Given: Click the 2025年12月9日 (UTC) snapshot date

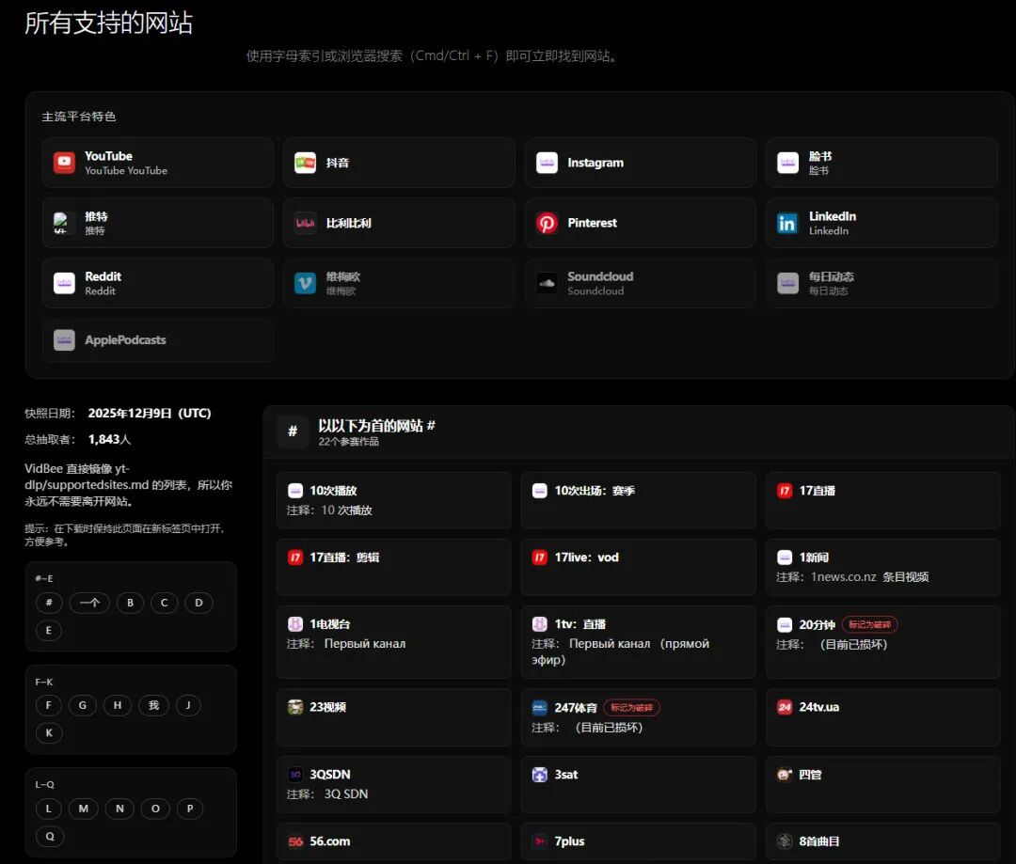Looking at the screenshot, I should point(149,414).
